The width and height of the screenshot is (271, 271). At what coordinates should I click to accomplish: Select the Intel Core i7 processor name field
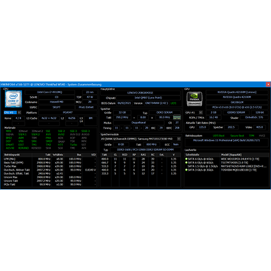click(50, 92)
